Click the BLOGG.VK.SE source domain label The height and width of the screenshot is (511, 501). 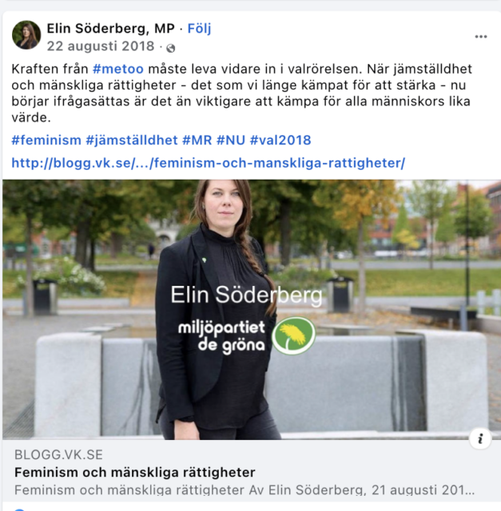(58, 454)
